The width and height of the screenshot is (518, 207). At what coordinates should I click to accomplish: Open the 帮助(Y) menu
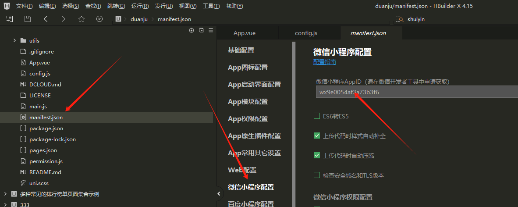tap(234, 6)
